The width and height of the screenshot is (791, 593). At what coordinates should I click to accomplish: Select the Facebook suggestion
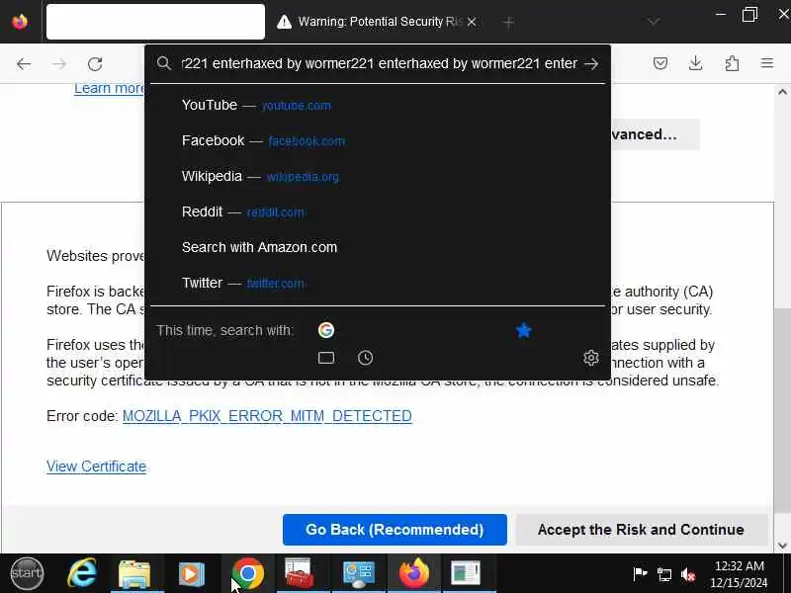[x=378, y=140]
